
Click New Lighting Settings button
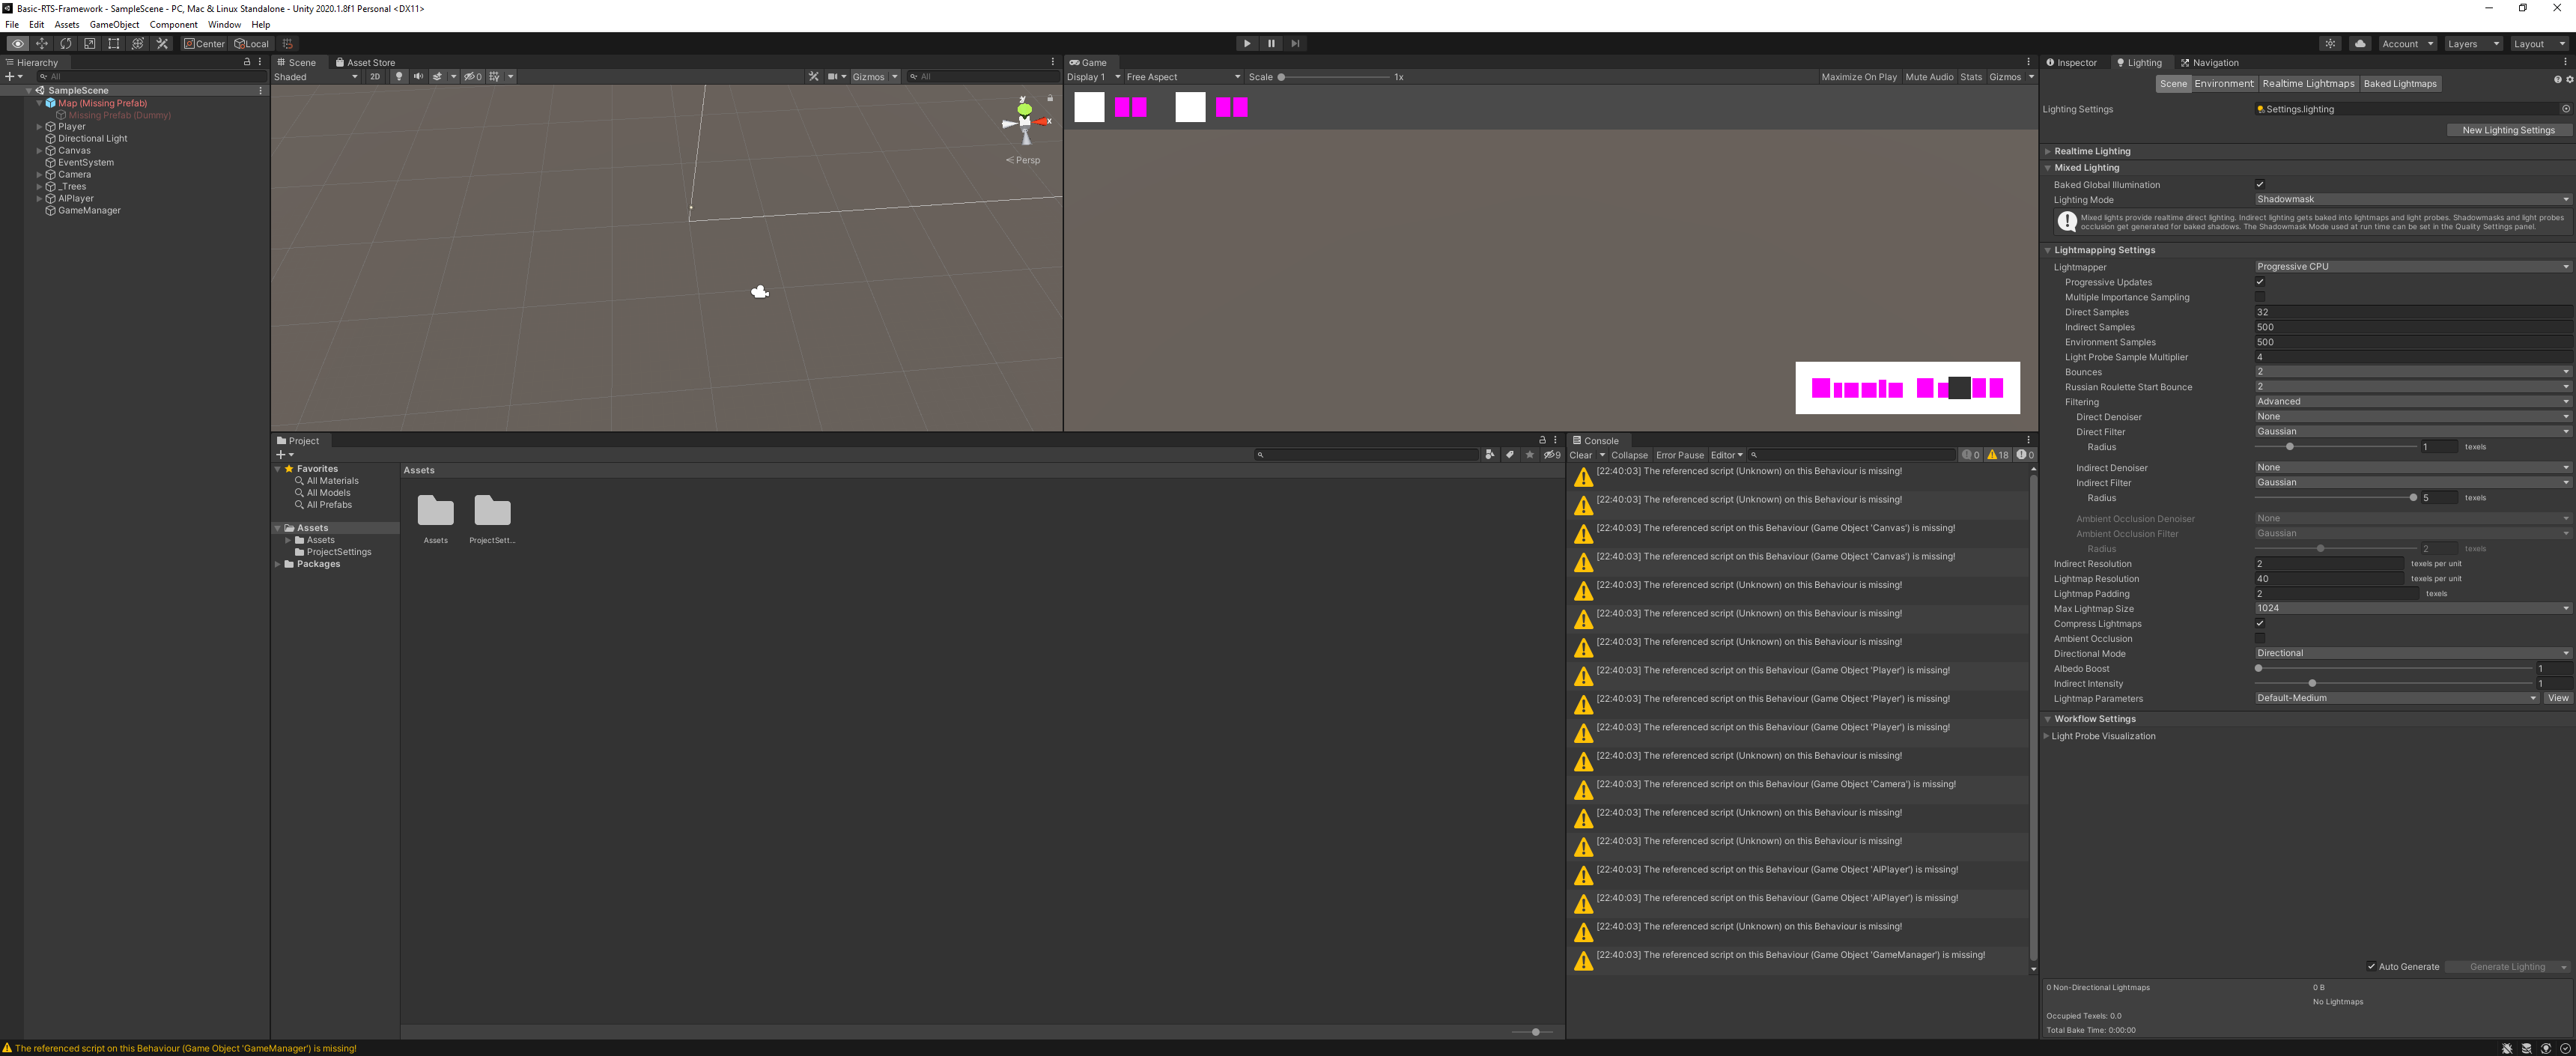tap(2509, 129)
